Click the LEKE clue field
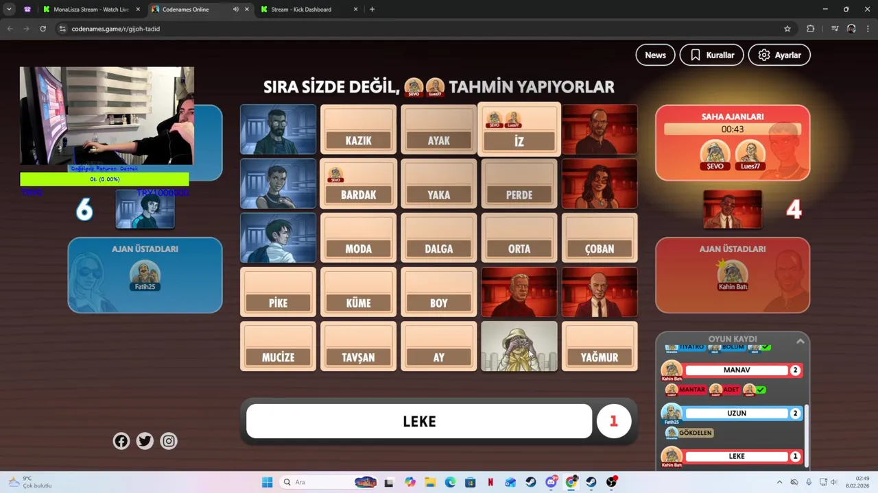 click(419, 421)
